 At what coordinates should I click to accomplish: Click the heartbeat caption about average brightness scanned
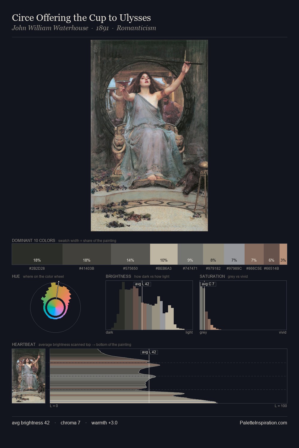point(85,345)
